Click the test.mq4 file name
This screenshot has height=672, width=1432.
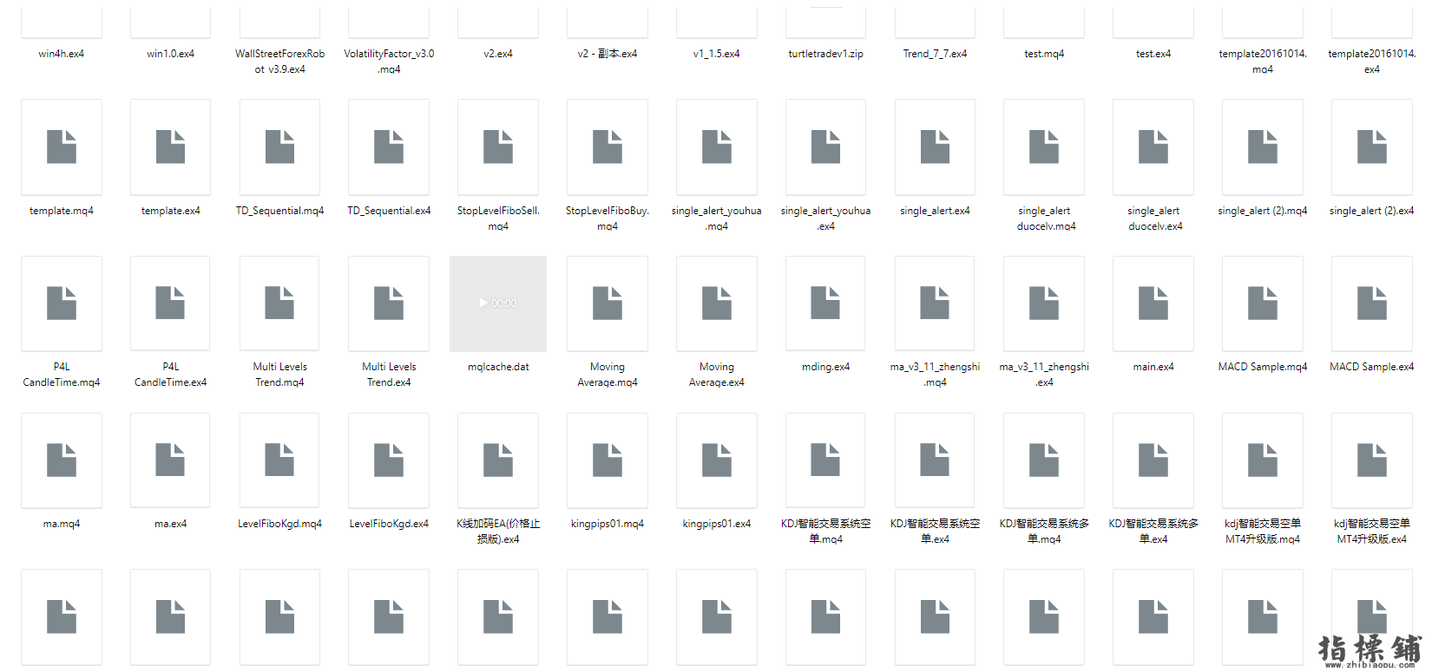pyautogui.click(x=1044, y=54)
